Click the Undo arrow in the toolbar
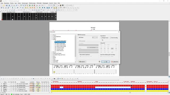 point(16,5)
